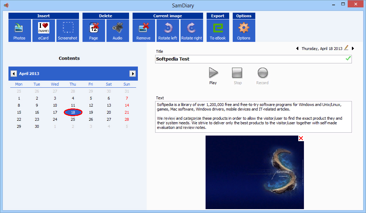Open the Softpedia photo thumbnail
The image size is (366, 213).
click(x=255, y=172)
